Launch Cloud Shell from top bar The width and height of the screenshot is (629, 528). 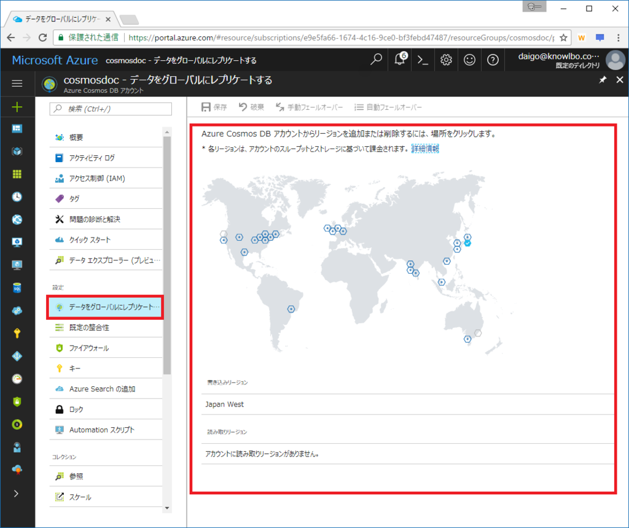click(423, 60)
